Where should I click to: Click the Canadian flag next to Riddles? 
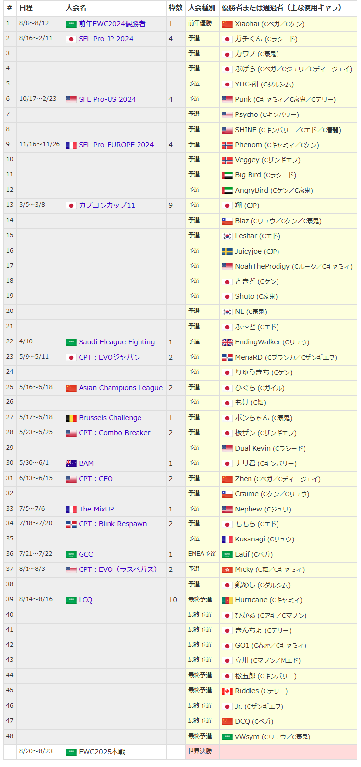pos(227,691)
